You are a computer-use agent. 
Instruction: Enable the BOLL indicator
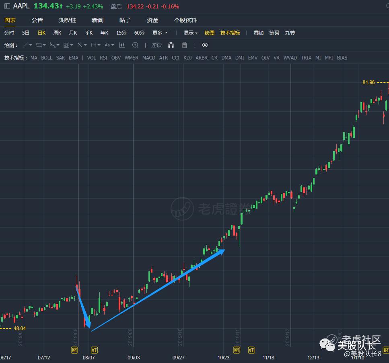coord(47,58)
